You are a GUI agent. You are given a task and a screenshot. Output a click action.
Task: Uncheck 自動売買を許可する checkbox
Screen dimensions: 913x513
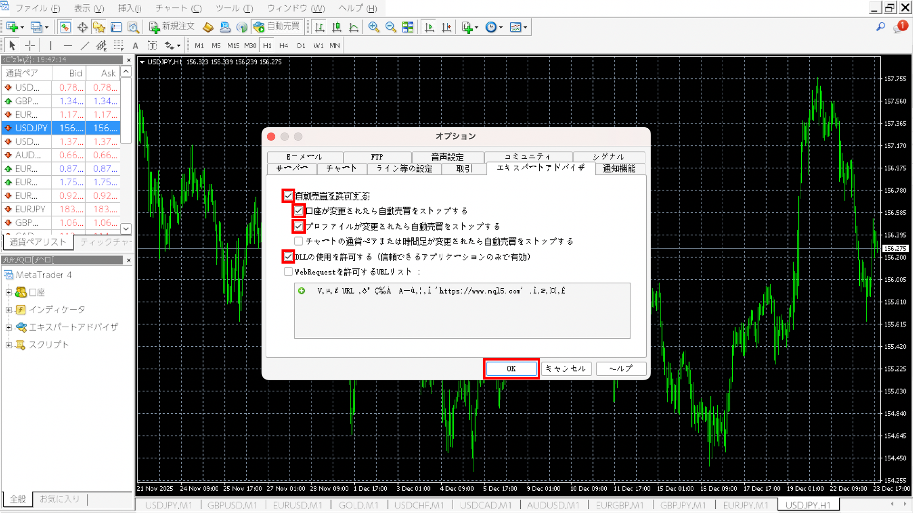[x=288, y=196]
